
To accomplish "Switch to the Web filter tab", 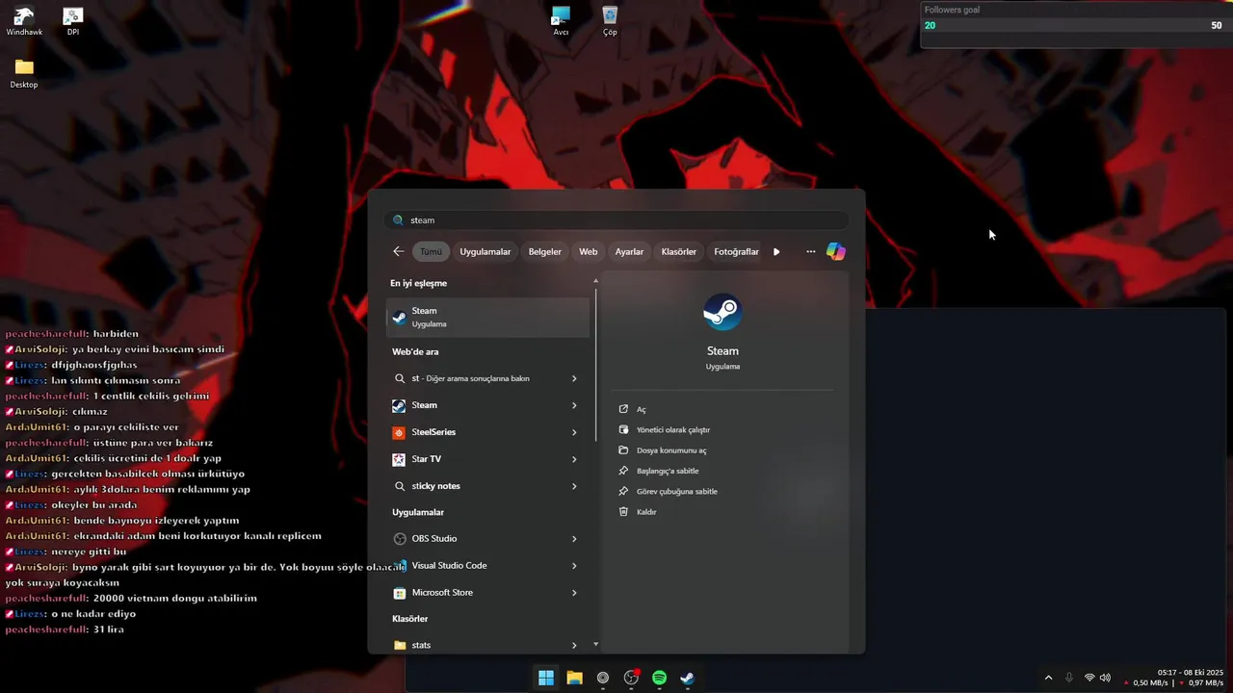I will coord(588,251).
